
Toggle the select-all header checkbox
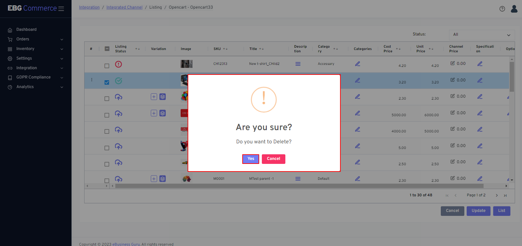[x=107, y=49]
